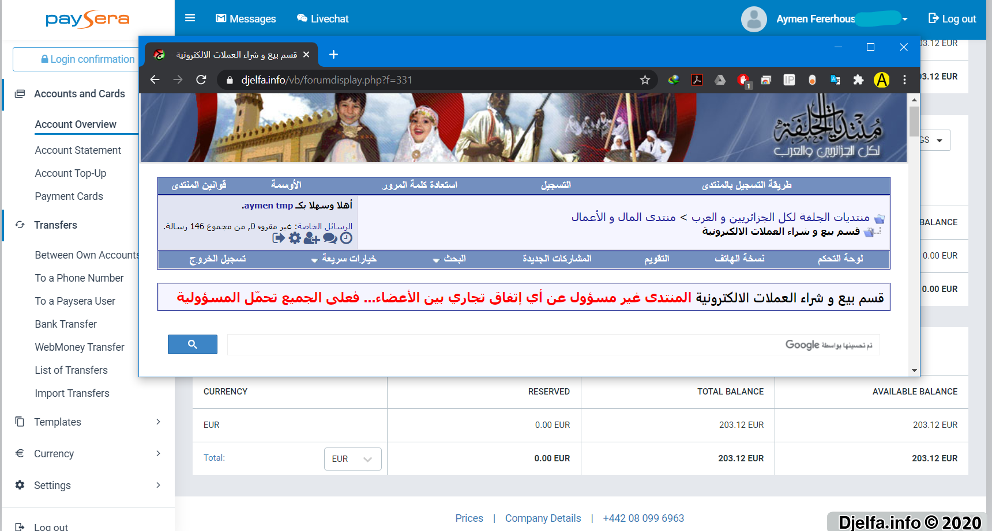Open the AdBlock extension showing 1

point(743,81)
